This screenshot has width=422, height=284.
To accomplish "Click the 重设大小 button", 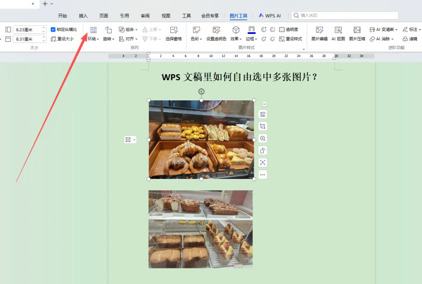I will pos(62,39).
